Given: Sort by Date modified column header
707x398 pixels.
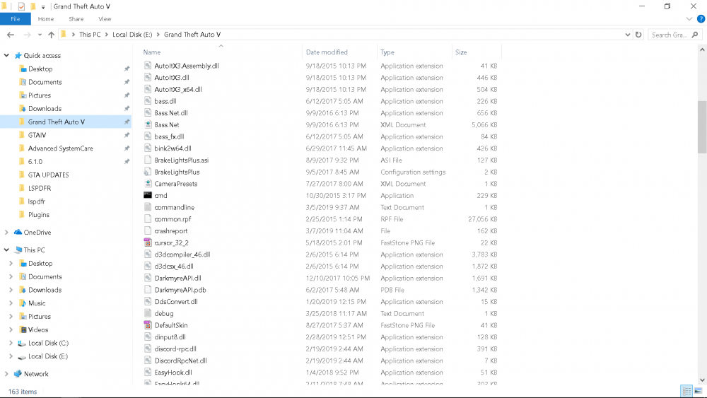Looking at the screenshot, I should 327,52.
